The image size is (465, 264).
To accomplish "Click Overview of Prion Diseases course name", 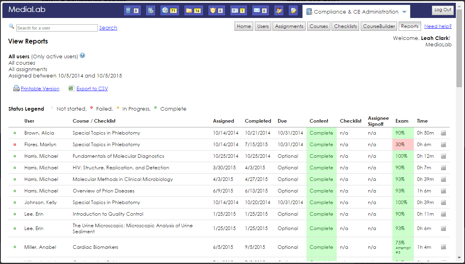I will pos(103,191).
